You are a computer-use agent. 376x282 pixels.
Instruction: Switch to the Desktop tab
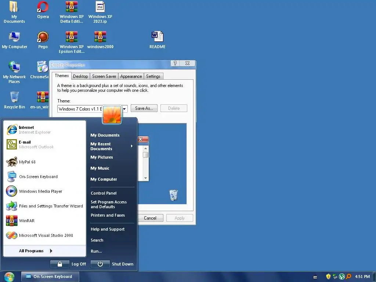point(80,76)
